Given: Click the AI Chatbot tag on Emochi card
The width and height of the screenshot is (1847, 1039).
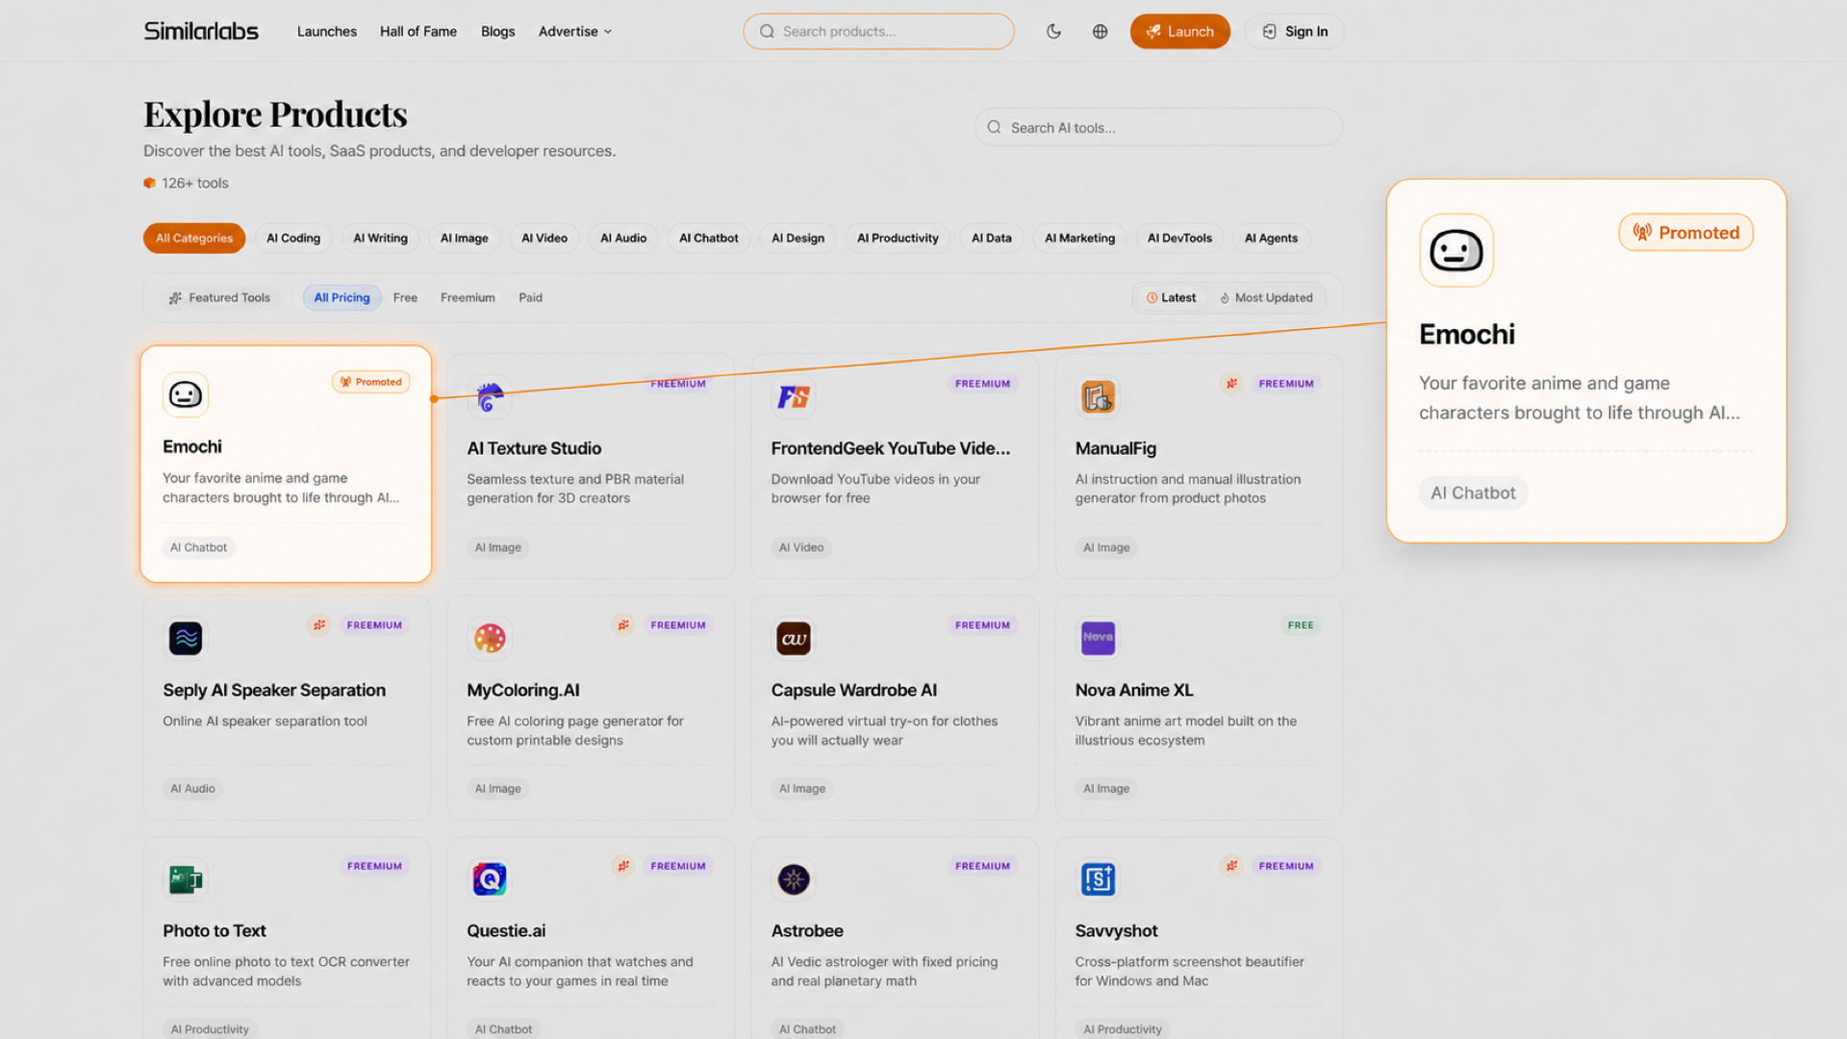Looking at the screenshot, I should 199,547.
